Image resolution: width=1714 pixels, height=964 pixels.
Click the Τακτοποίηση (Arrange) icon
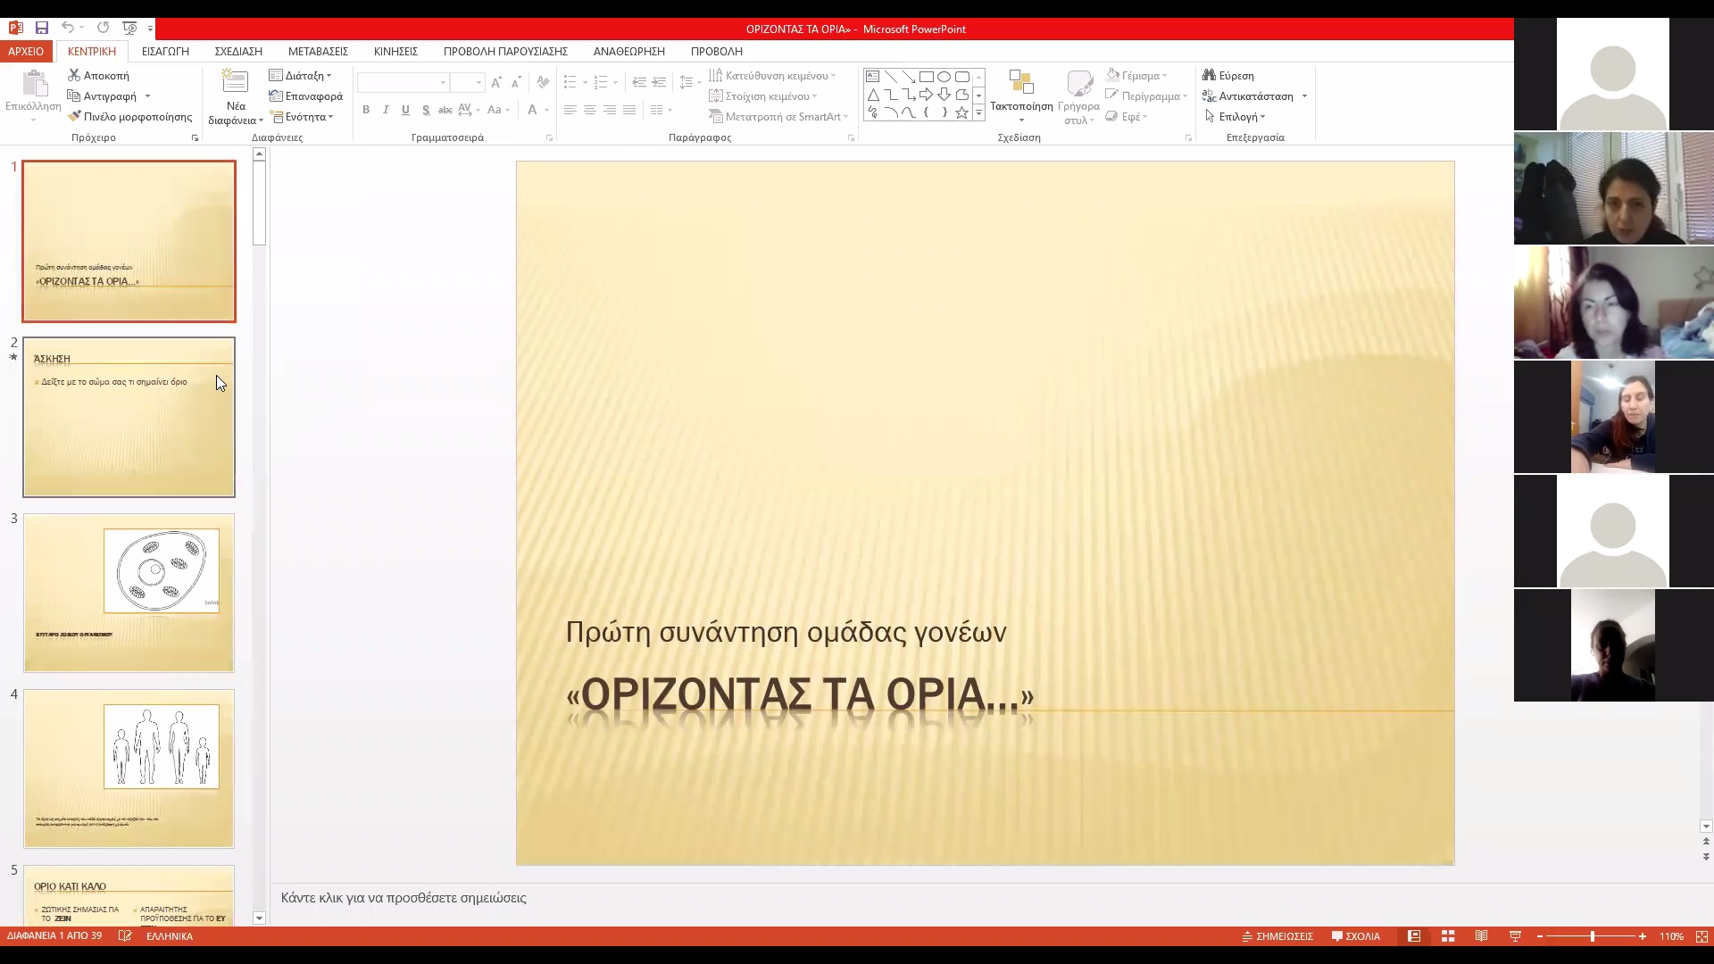pyautogui.click(x=1021, y=85)
